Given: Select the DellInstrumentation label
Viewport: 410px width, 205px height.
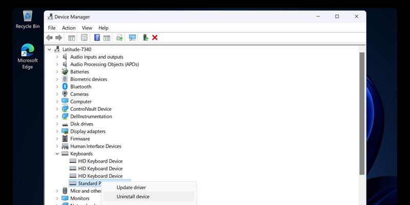Looking at the screenshot, I should [x=91, y=116].
